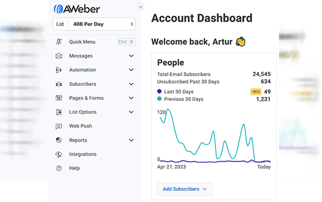Click the Integrations cloud icon
The width and height of the screenshot is (322, 202).
(x=59, y=154)
